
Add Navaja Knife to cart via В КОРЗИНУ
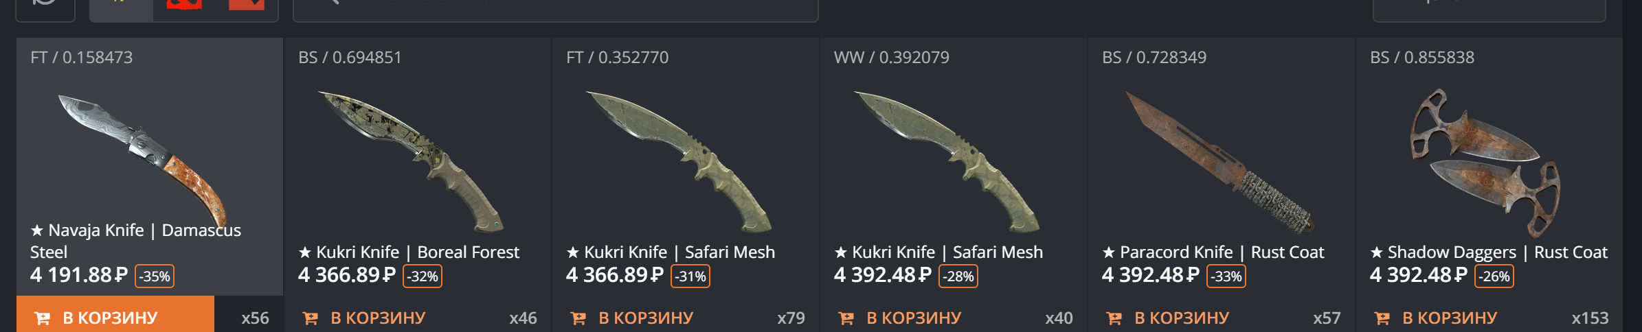point(115,316)
